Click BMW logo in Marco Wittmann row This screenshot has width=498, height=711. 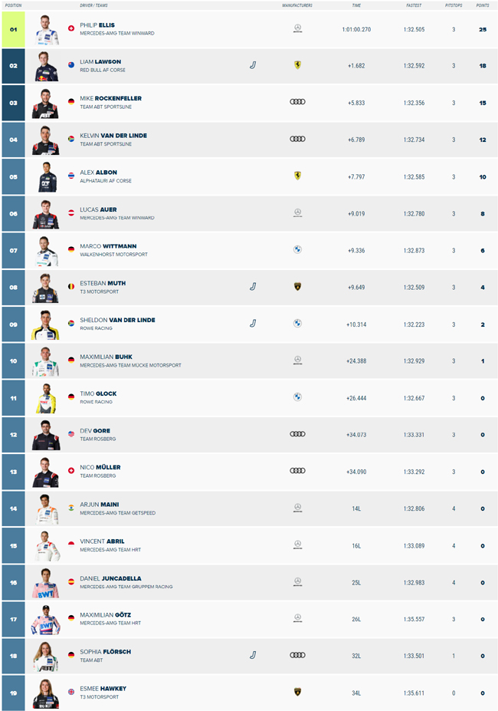click(297, 250)
